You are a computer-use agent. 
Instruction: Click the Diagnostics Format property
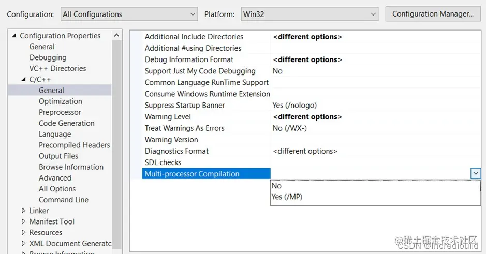(176, 151)
